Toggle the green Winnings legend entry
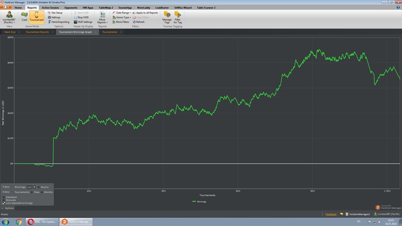 199,201
